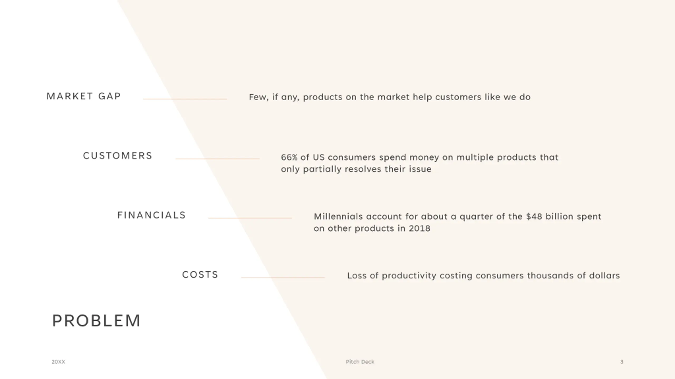Select the CUSTOMERS label
Screen dimensions: 675x379
pos(118,156)
